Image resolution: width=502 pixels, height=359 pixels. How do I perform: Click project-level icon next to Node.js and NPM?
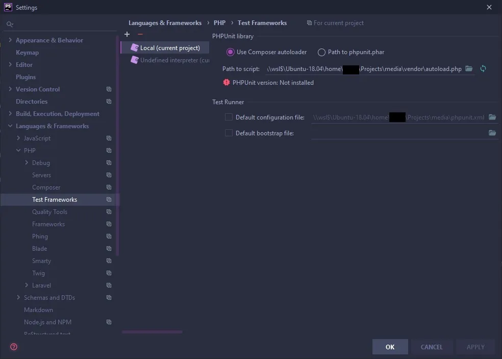pyautogui.click(x=109, y=322)
